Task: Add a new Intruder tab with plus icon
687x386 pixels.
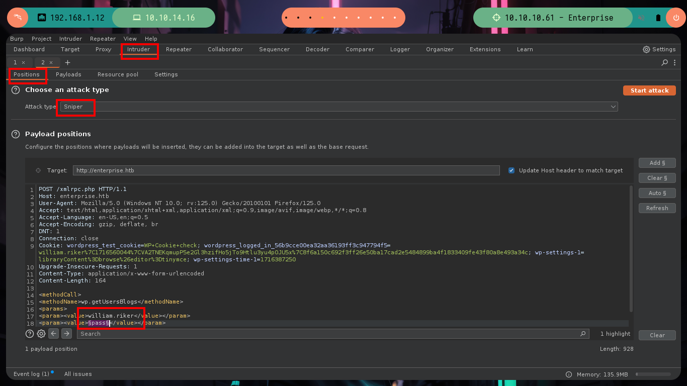Action: click(x=67, y=62)
